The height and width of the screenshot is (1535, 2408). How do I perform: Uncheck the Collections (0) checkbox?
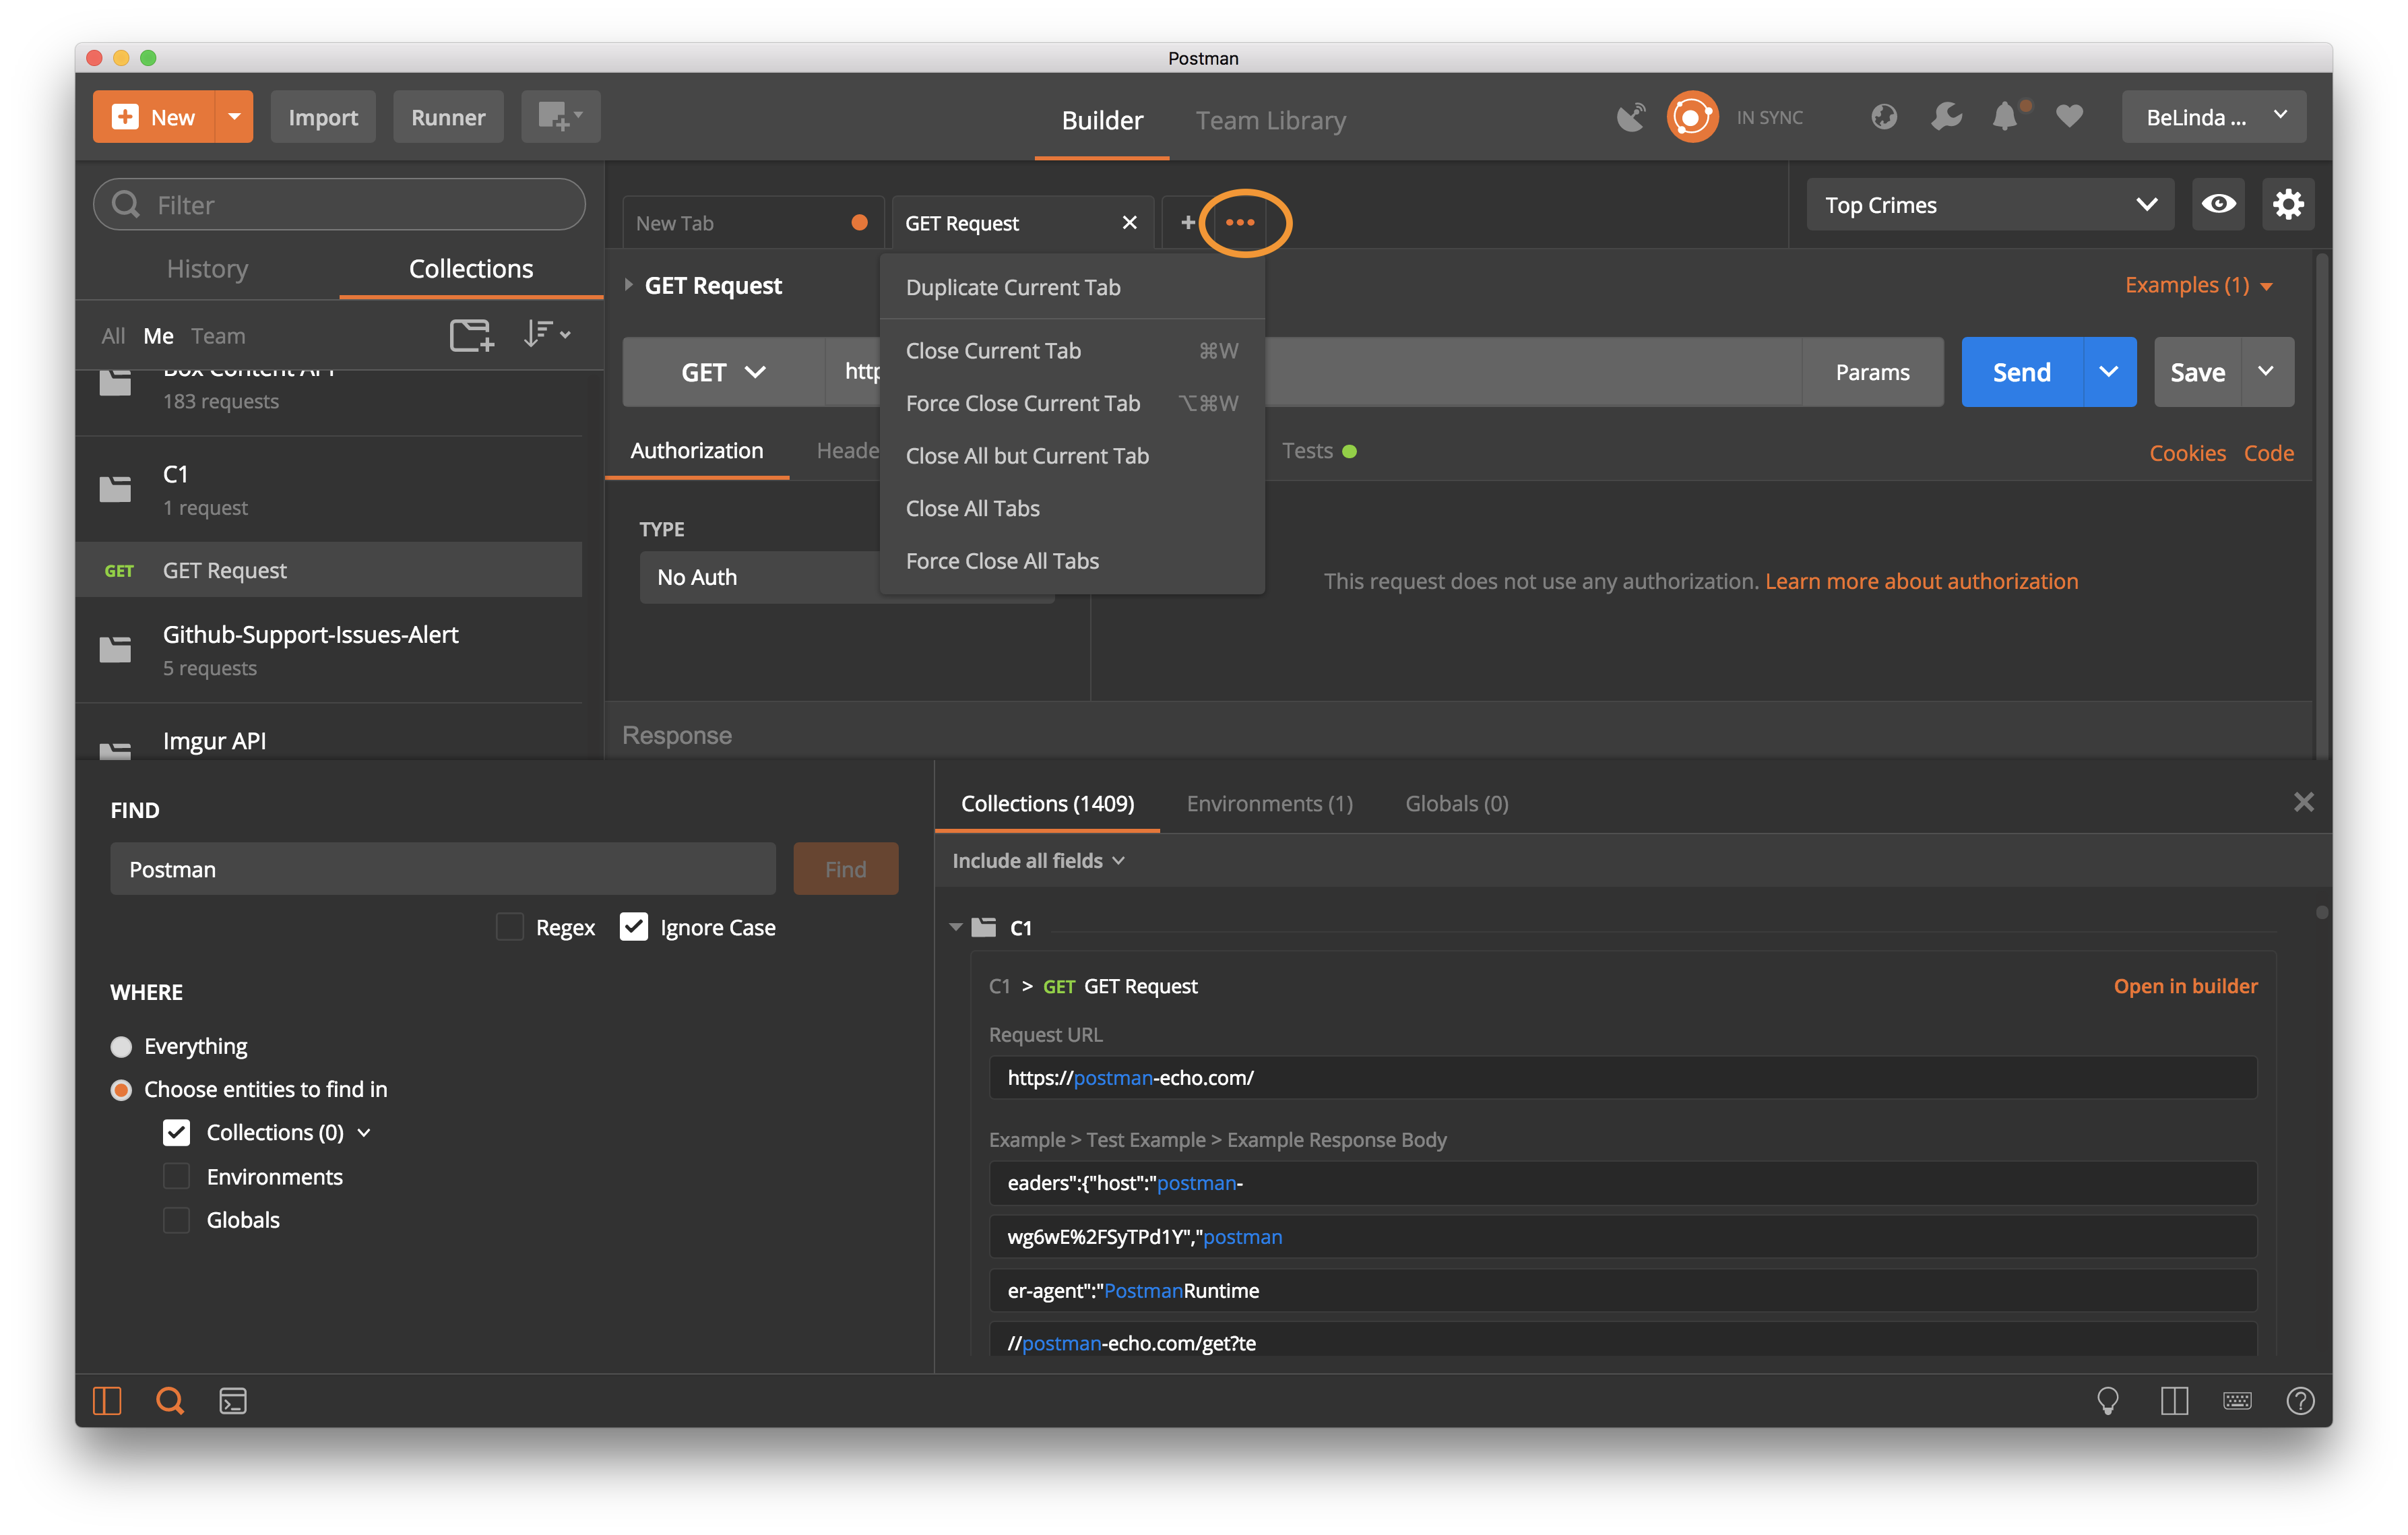click(176, 1132)
